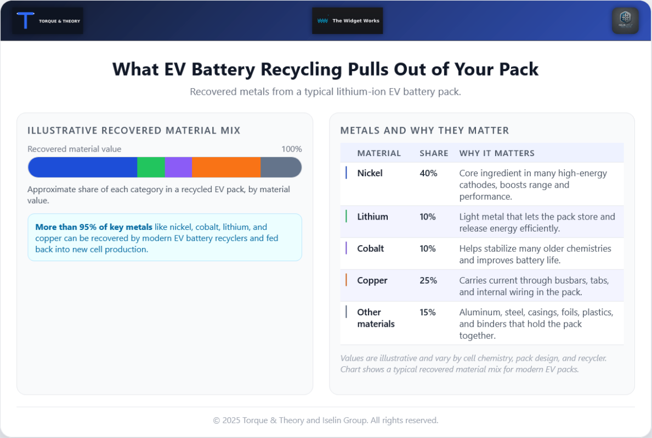
Task: Click the main recycling headline title
Action: click(325, 70)
